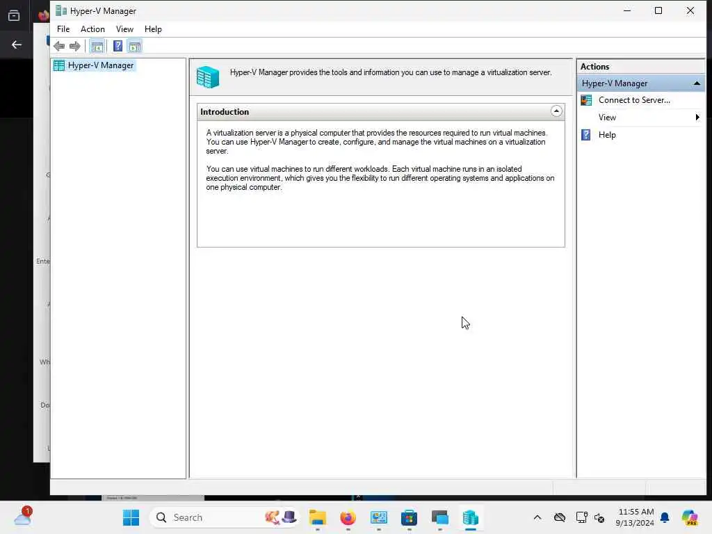
Task: Click the Hyper-V Manager title bar icon
Action: pyautogui.click(x=61, y=11)
